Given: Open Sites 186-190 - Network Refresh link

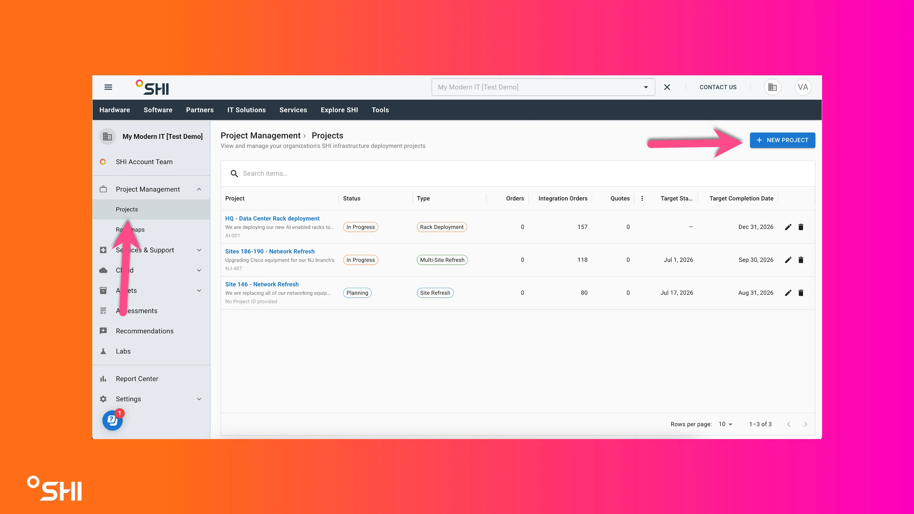Looking at the screenshot, I should point(270,251).
